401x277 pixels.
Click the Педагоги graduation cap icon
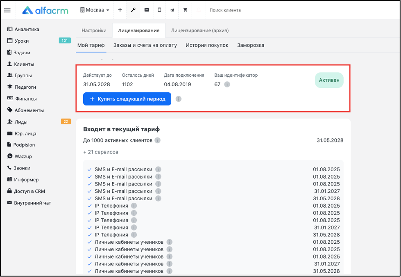pos(10,87)
